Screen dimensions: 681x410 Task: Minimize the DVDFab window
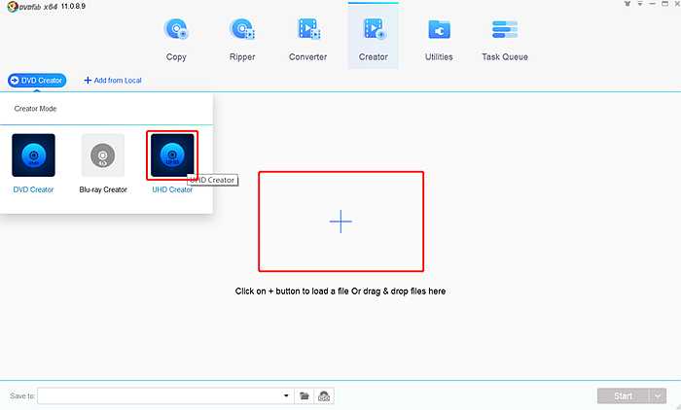pos(653,4)
